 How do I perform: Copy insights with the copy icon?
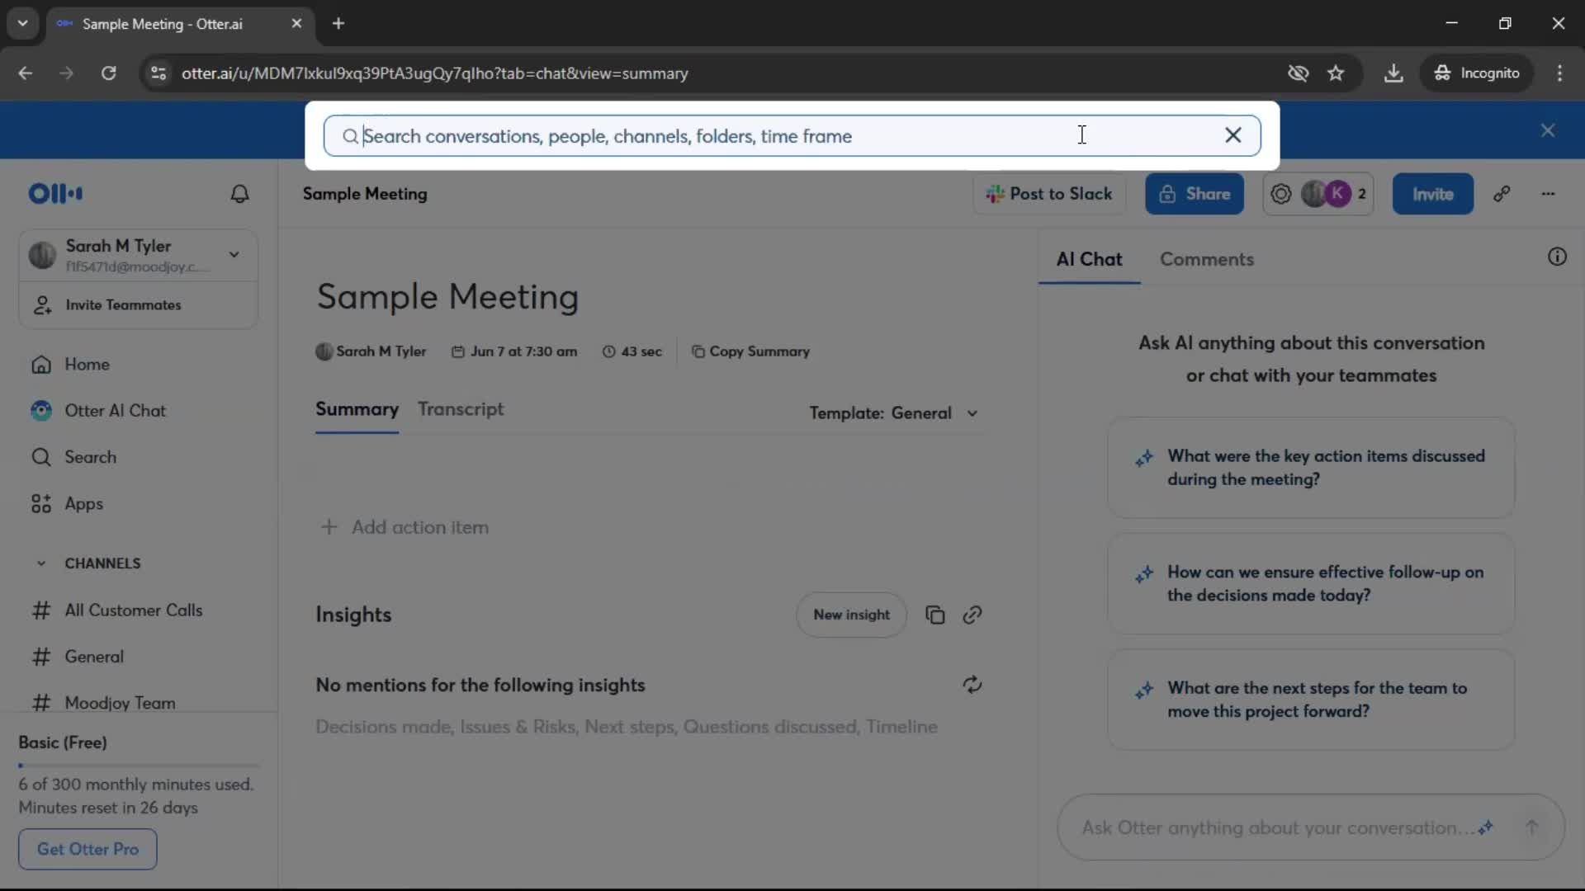tap(934, 615)
